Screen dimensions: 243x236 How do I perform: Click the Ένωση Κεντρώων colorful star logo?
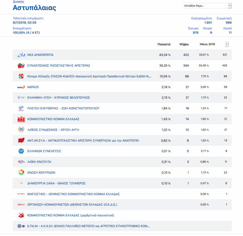(x=21, y=172)
